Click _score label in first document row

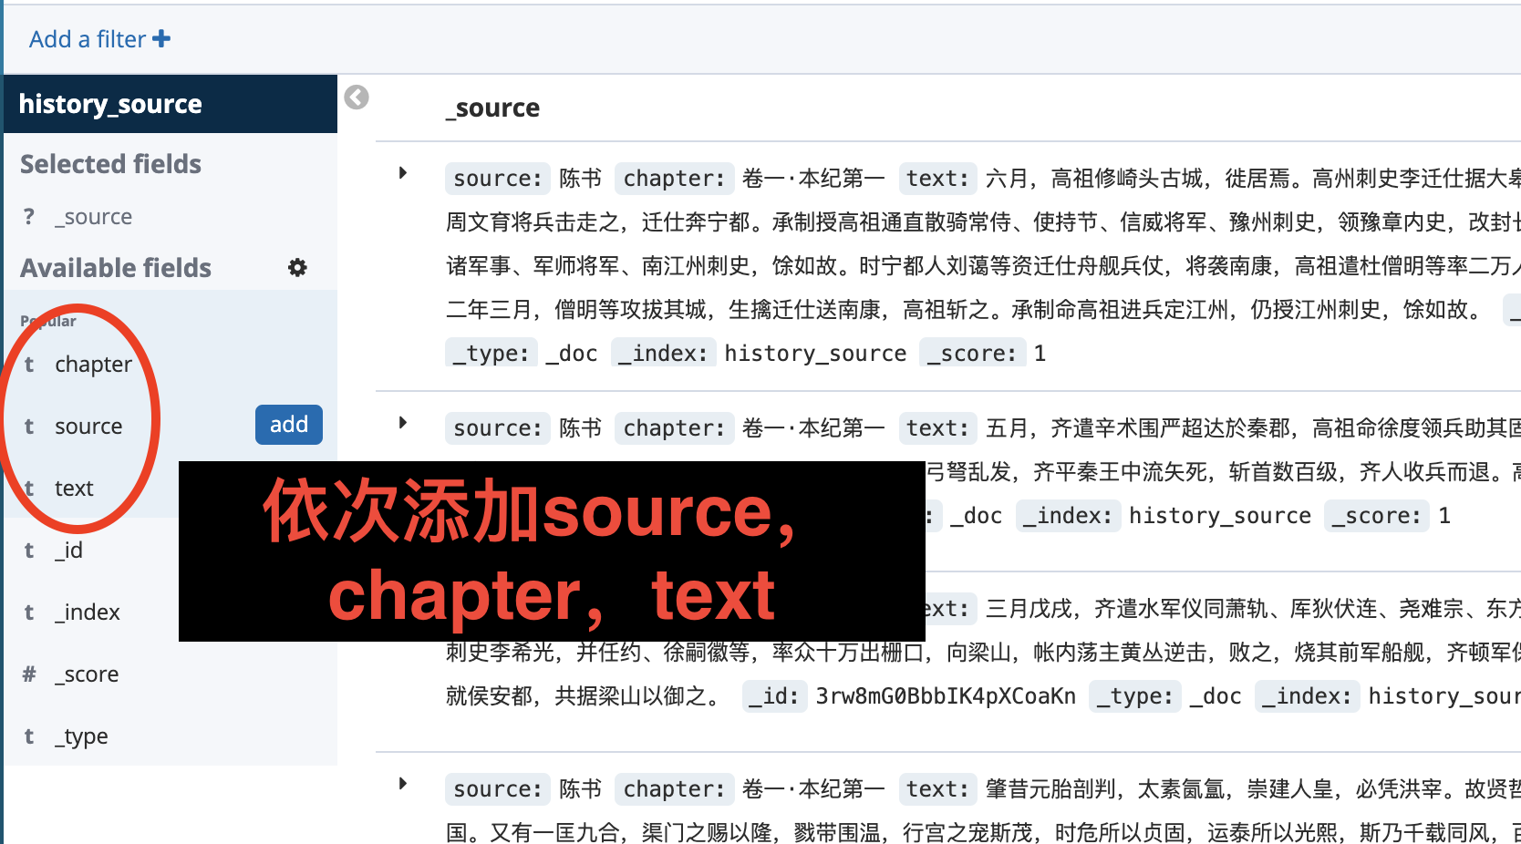(972, 354)
